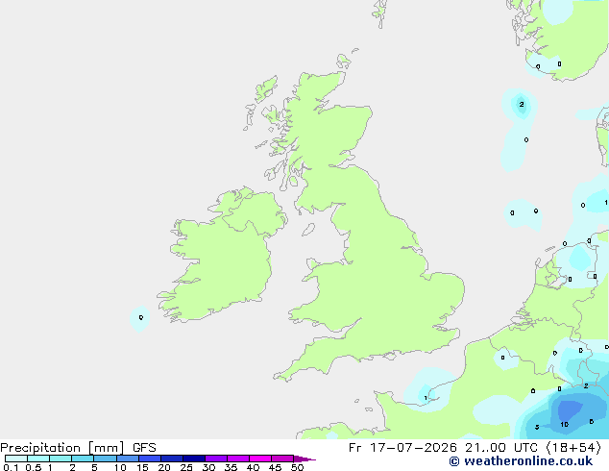609x471 pixels.
Task: Click the '25' legend scale label
Action: (x=186, y=467)
